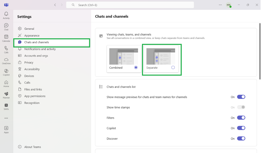
Task: Turn off the Discover toggle
Action: 241,139
